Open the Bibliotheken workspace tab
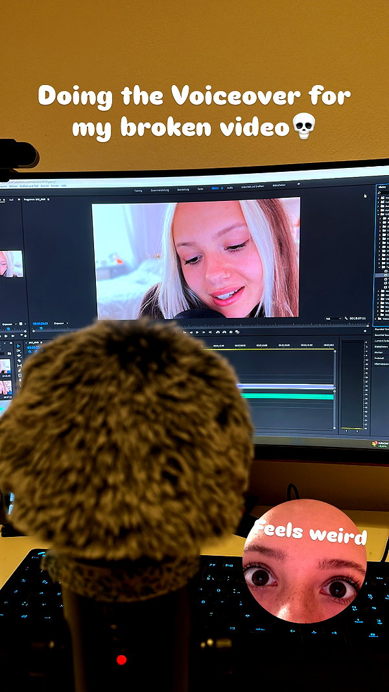The image size is (389, 692). click(x=279, y=185)
